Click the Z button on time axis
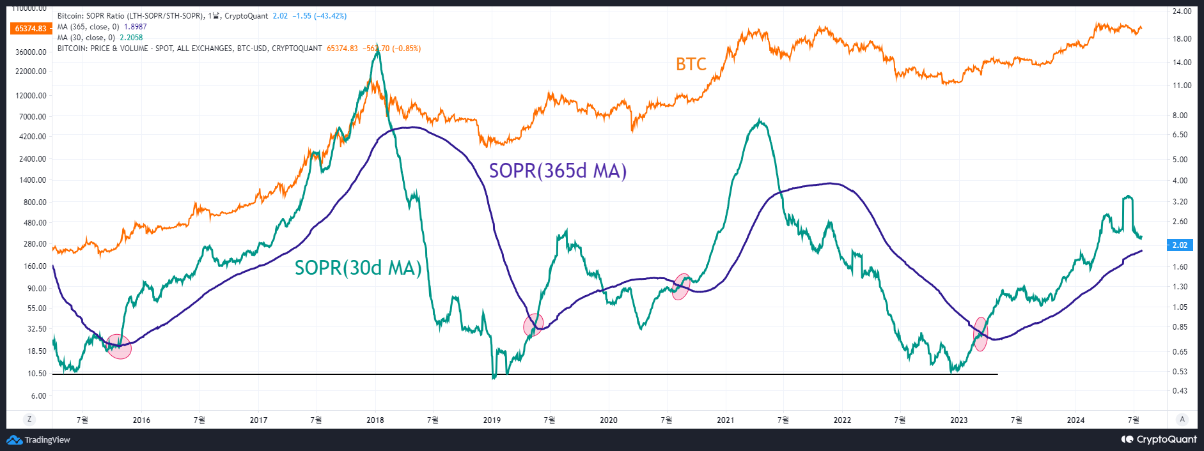The width and height of the screenshot is (1204, 451). click(29, 419)
